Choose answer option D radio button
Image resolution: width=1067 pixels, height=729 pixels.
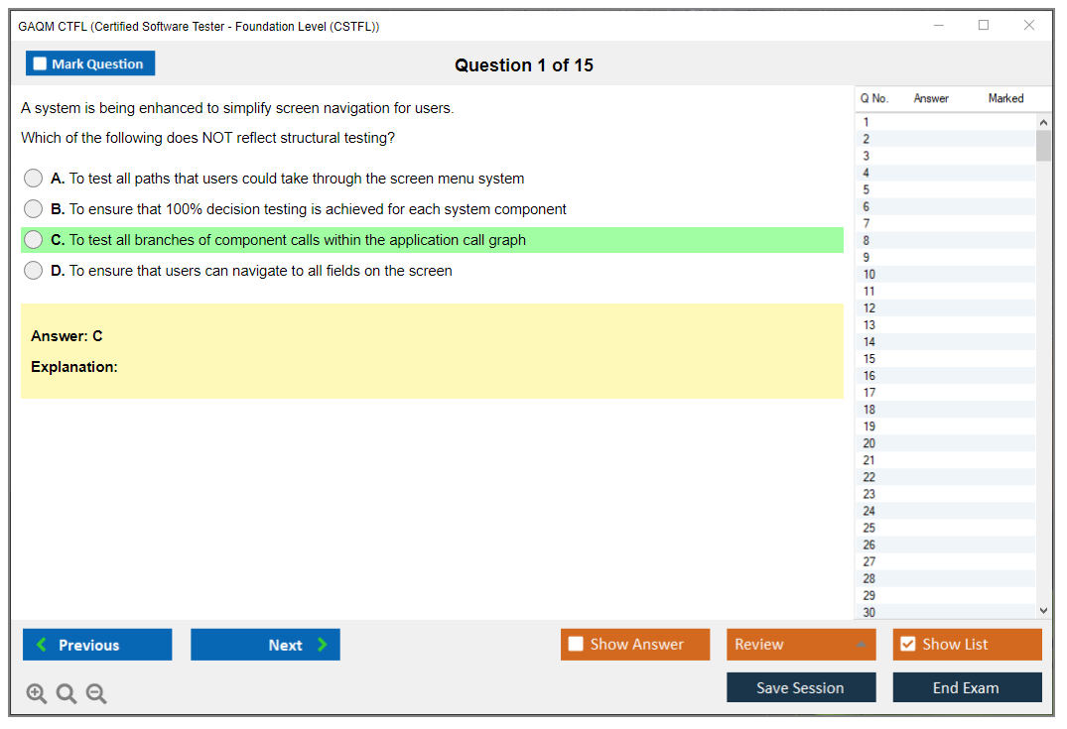(34, 271)
